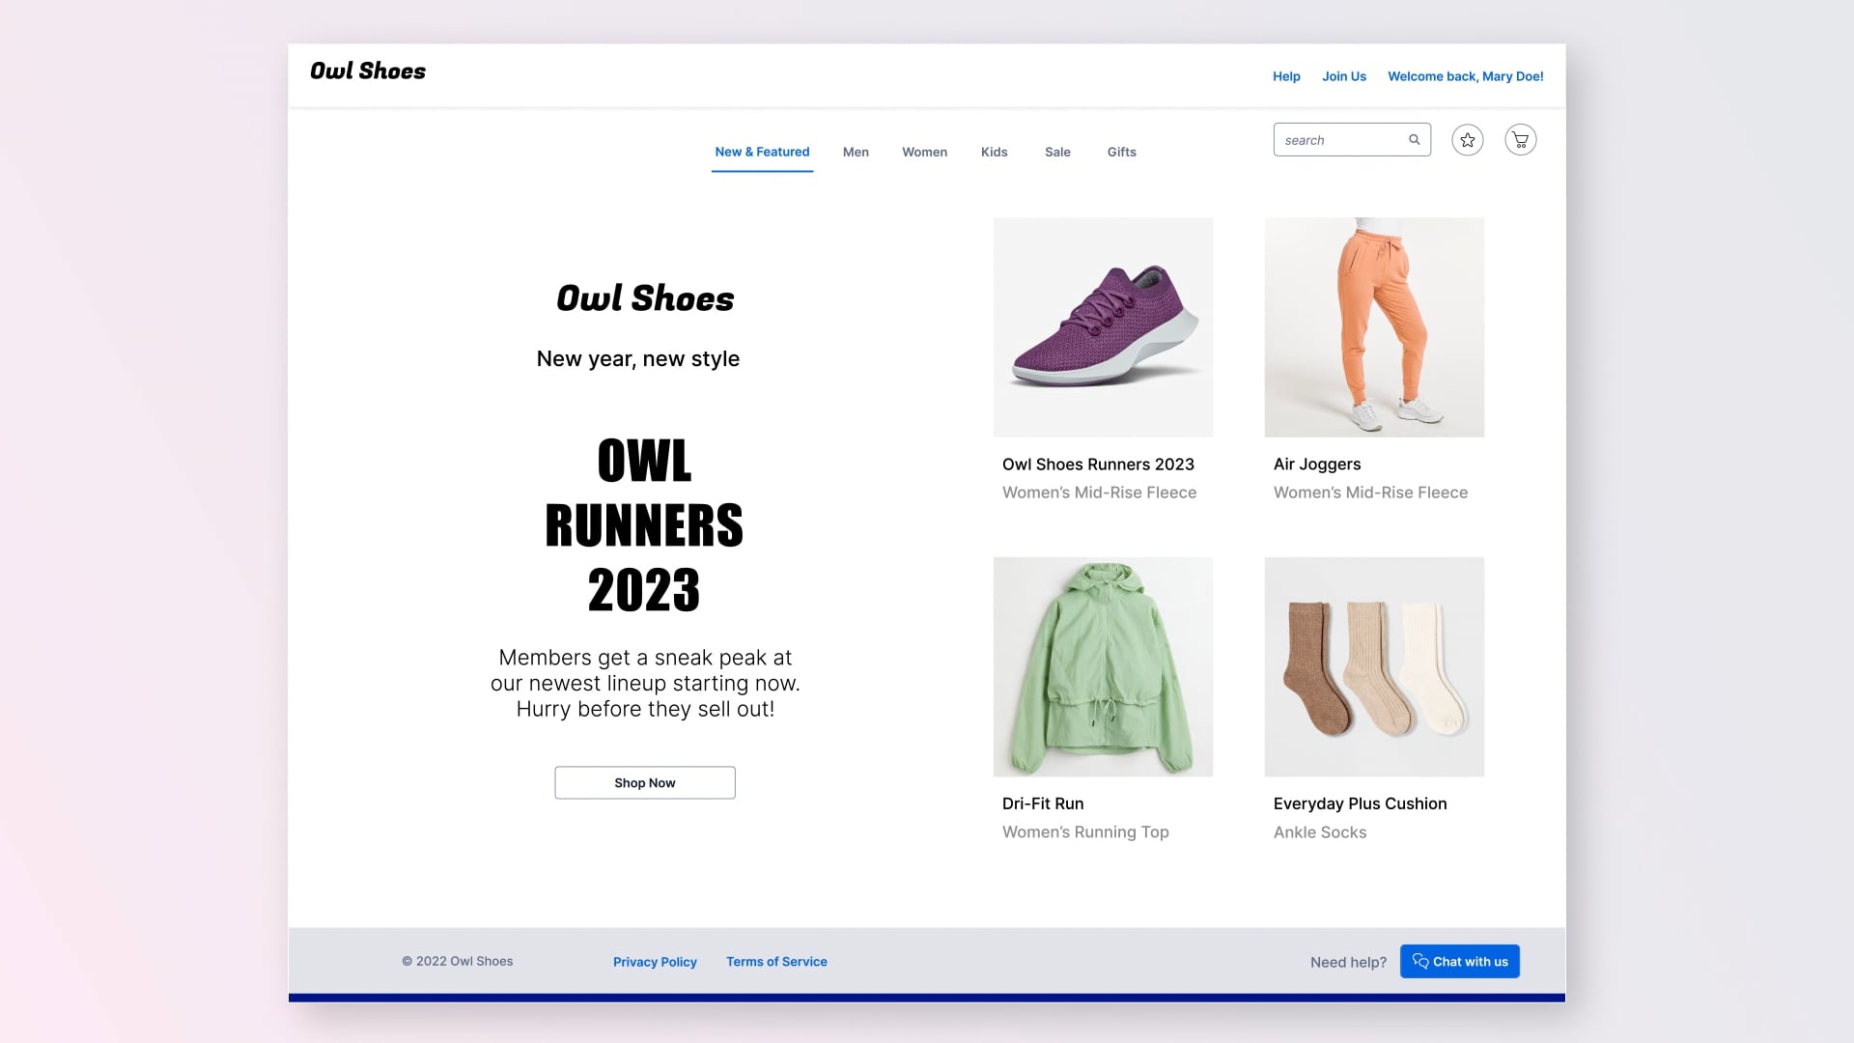Open the purple runner shoe thumbnail

tap(1103, 327)
